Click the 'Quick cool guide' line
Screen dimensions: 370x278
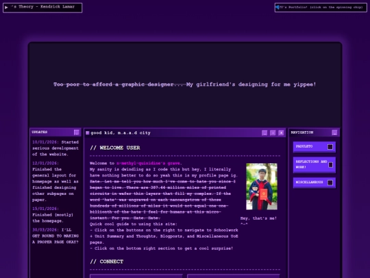point(134,224)
